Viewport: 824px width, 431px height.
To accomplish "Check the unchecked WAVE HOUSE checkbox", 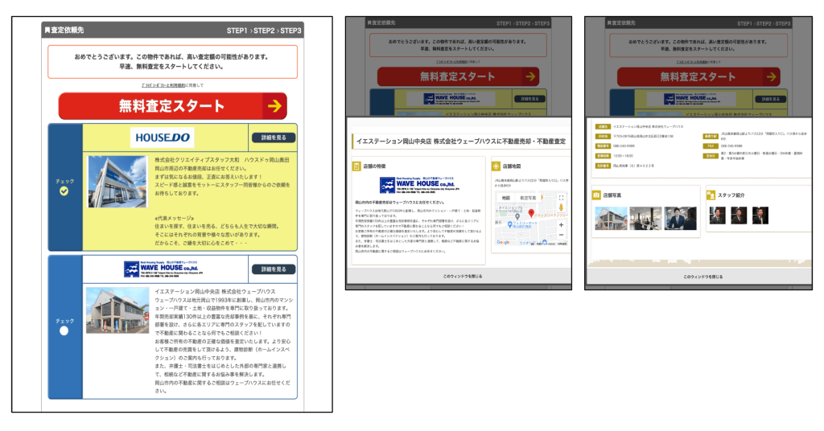I will coord(64,330).
